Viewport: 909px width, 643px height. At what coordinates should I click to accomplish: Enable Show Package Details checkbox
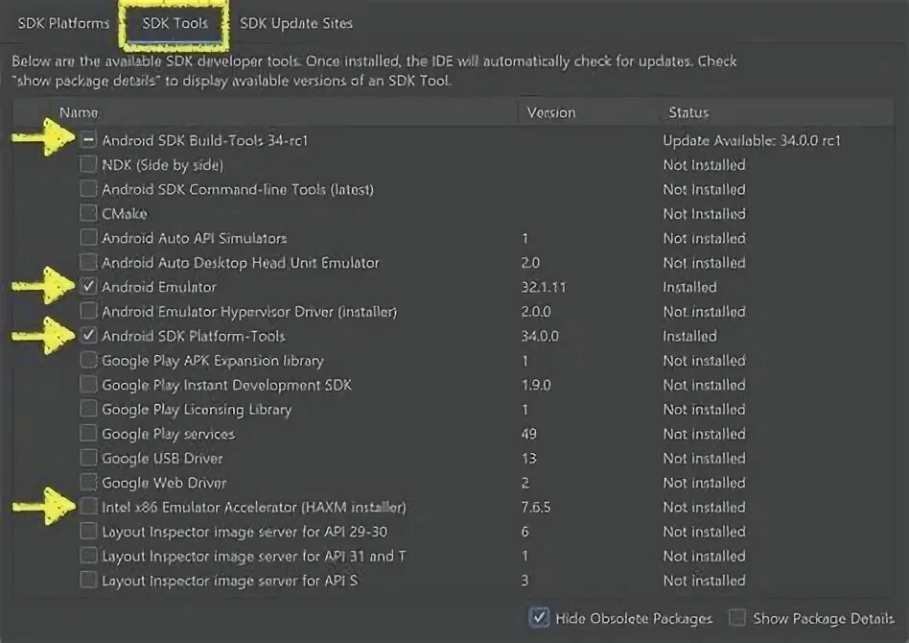(737, 618)
